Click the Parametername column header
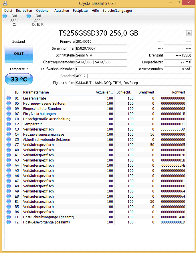Image resolution: width=196 pixels, height=253 pixels. [x=58, y=92]
